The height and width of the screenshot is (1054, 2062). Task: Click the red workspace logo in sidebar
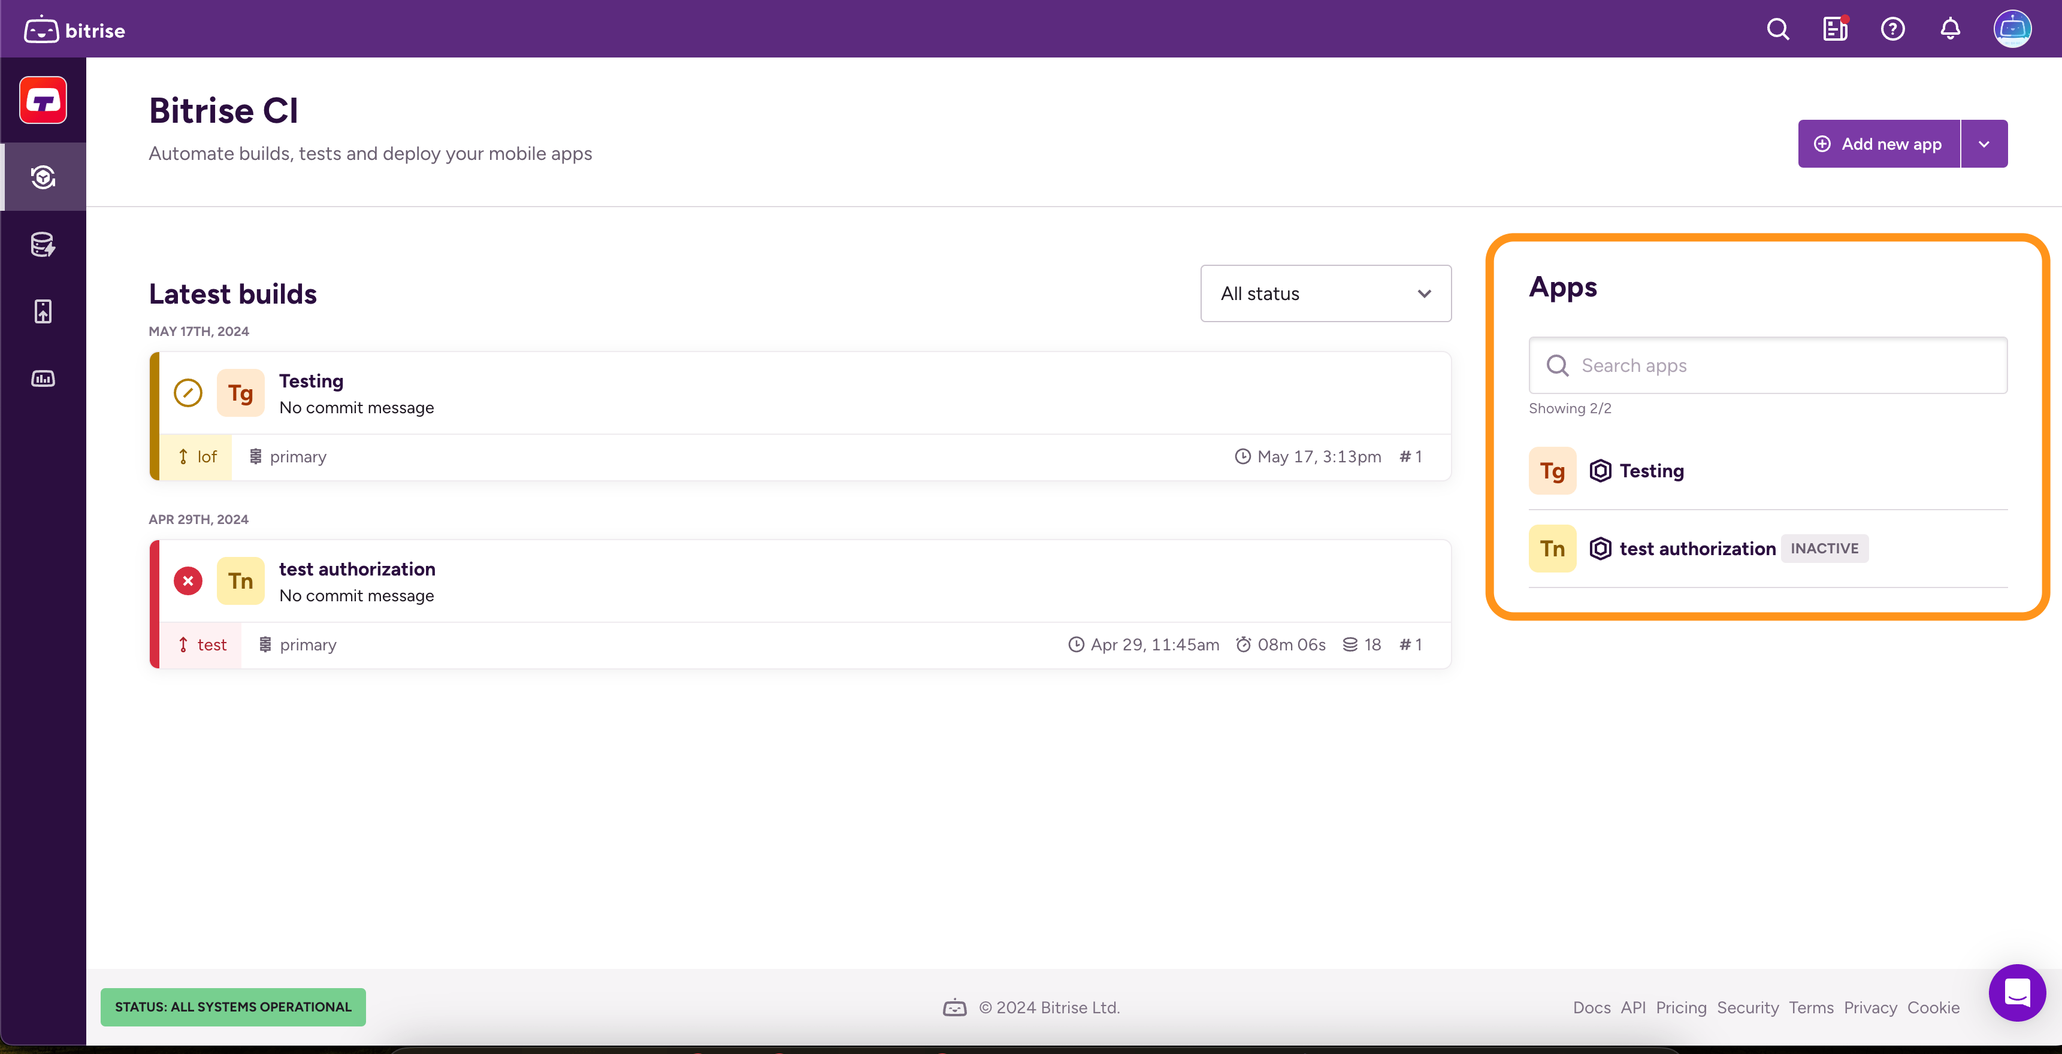[x=43, y=101]
